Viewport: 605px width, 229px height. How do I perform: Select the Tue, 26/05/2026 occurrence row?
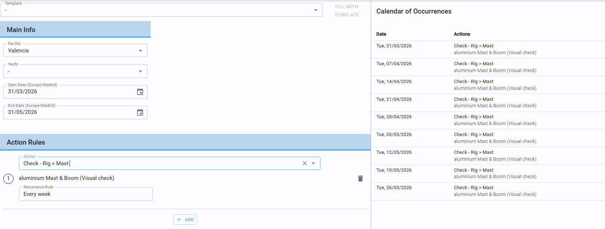tap(487, 191)
